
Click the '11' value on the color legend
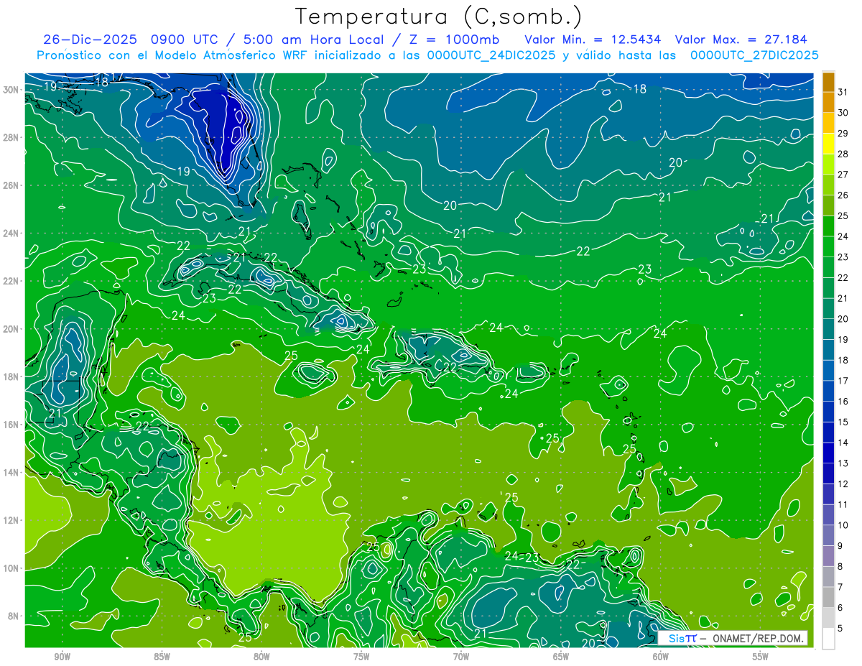tap(843, 504)
